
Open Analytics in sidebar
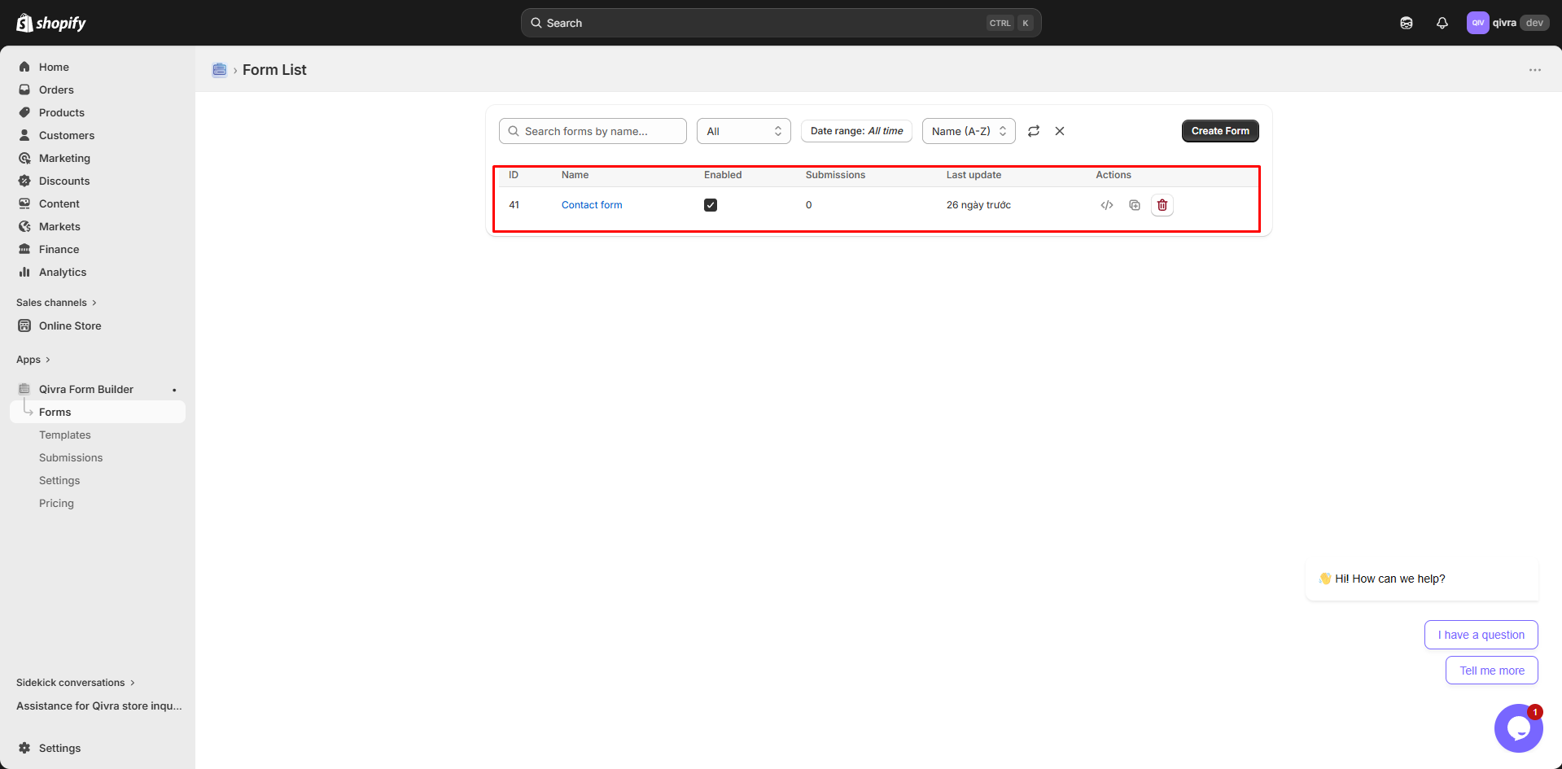point(98,272)
